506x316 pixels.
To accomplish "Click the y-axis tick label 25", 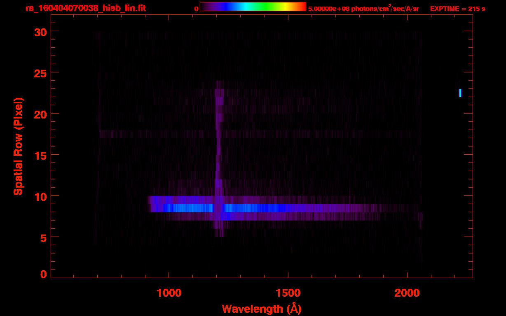I will click(40, 73).
